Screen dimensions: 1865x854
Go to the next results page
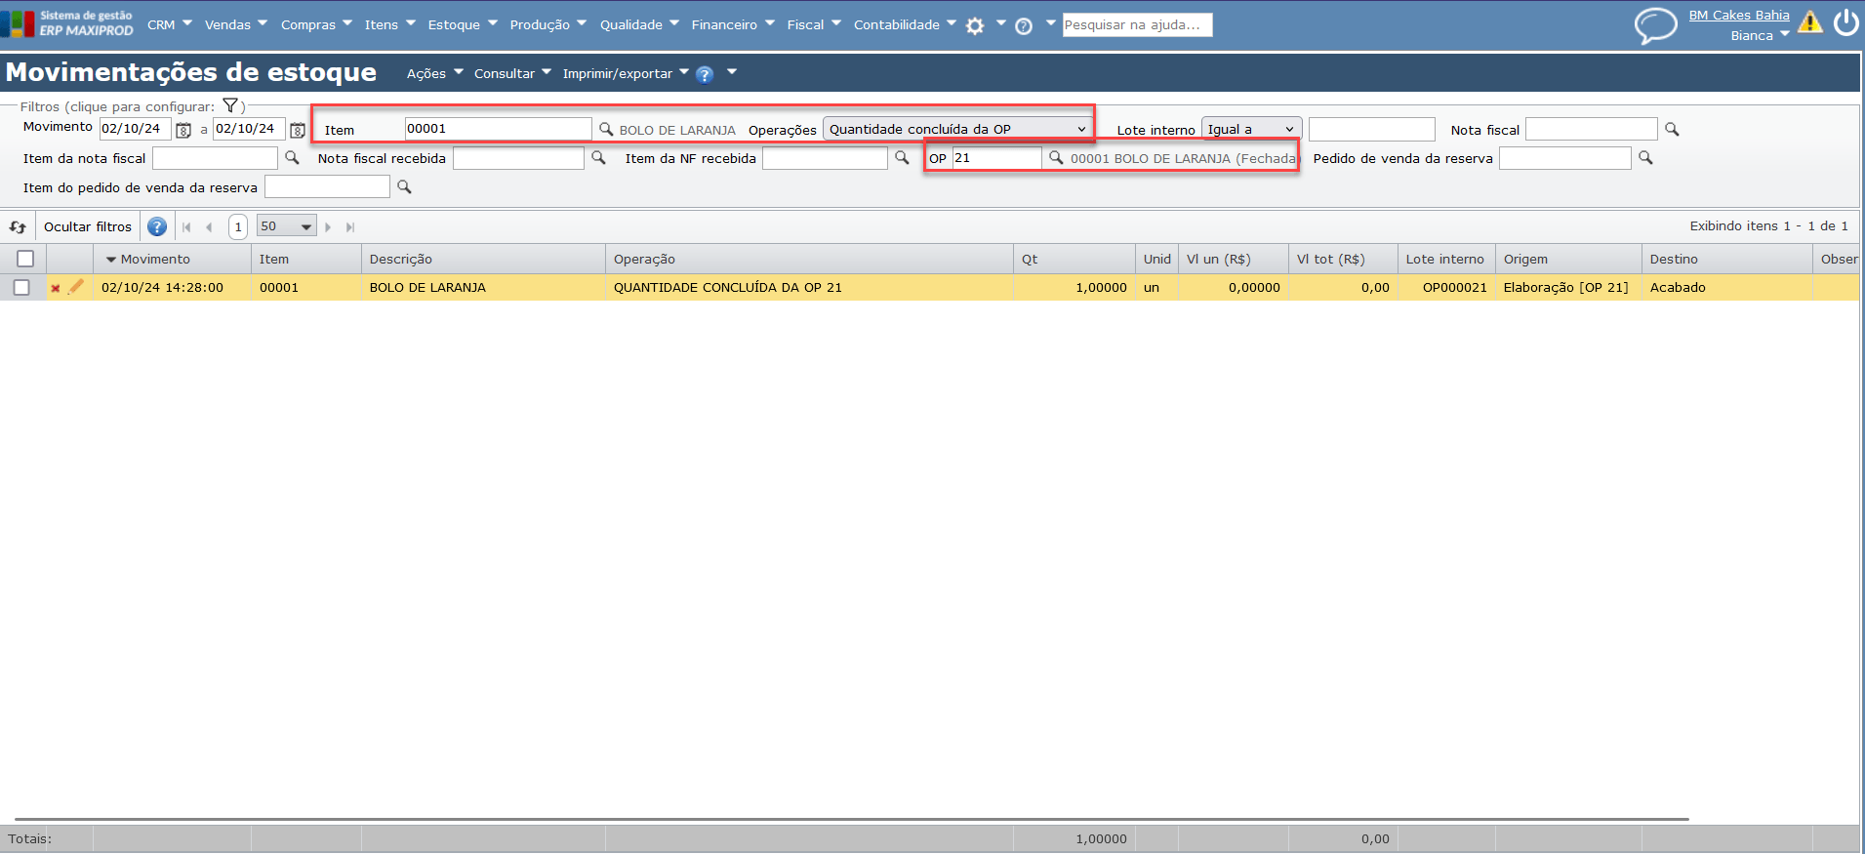point(328,227)
